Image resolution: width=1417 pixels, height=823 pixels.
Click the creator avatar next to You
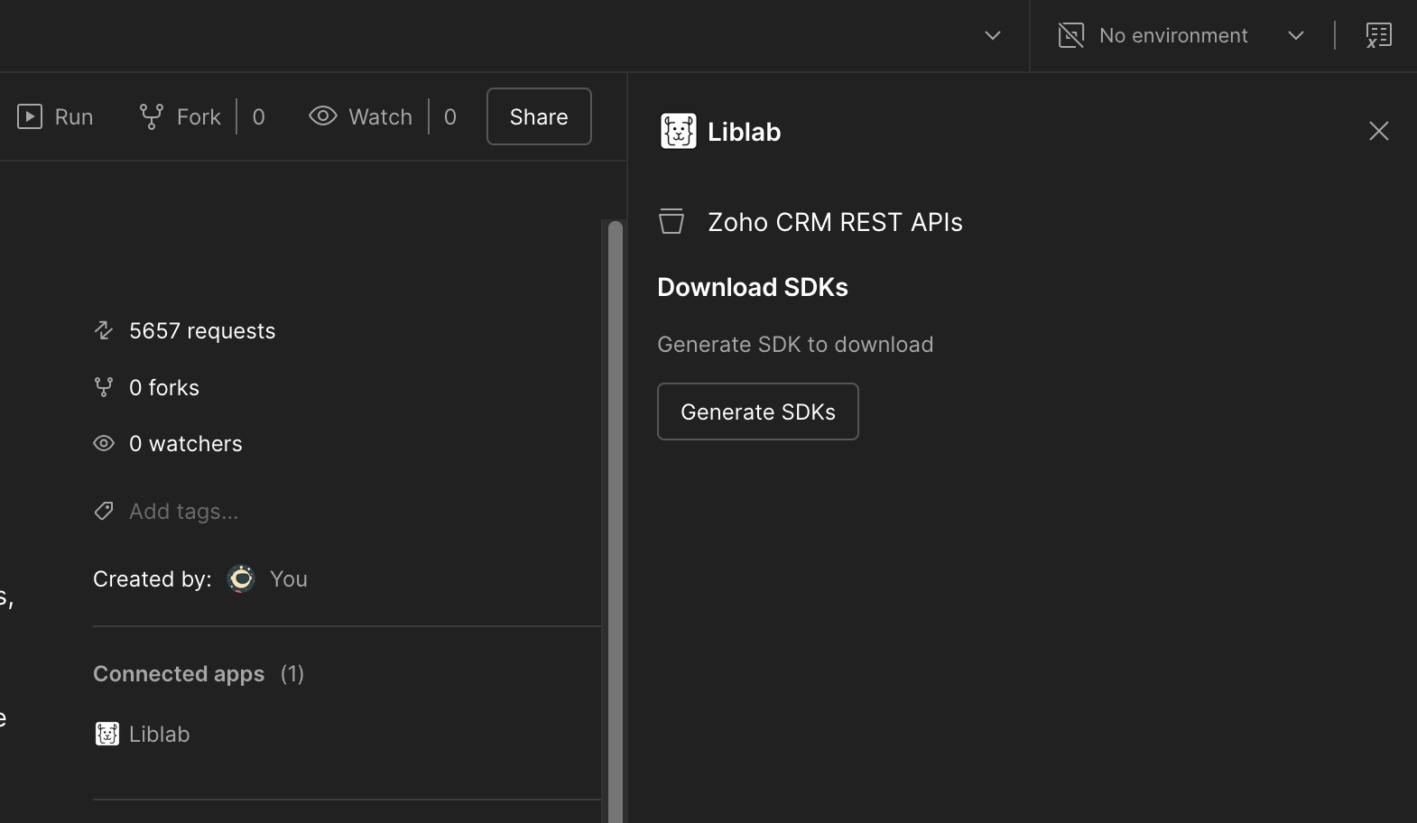[x=241, y=578]
